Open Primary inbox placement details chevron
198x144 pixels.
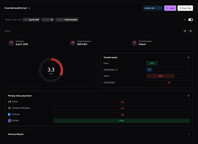coord(189,96)
